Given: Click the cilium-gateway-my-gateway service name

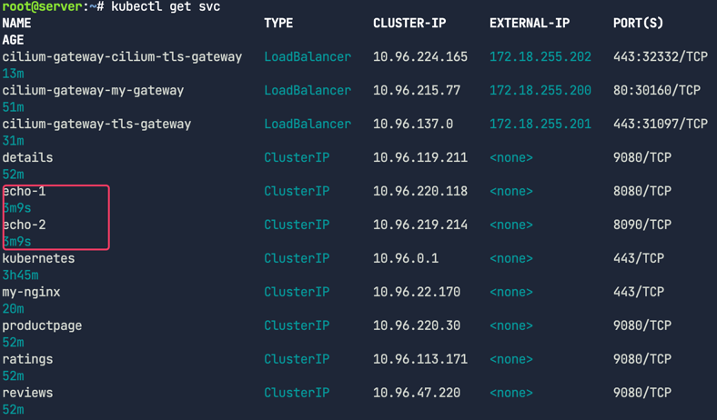Looking at the screenshot, I should click(93, 90).
